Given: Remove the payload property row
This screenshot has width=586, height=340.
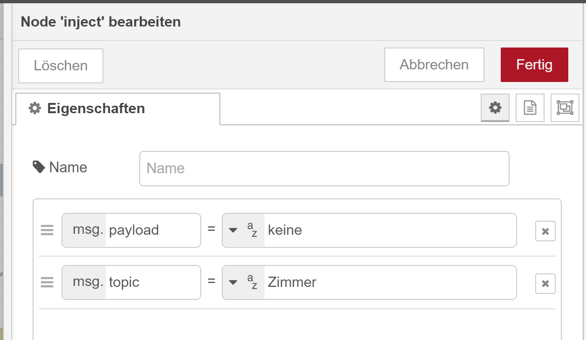Looking at the screenshot, I should [x=545, y=231].
